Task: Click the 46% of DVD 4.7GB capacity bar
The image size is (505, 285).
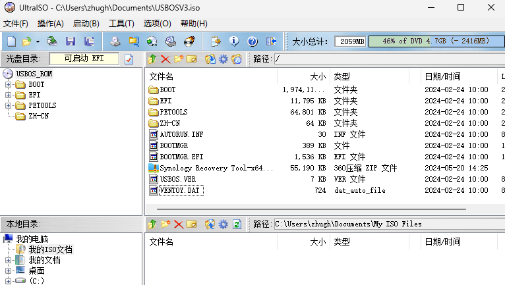Action: 436,41
